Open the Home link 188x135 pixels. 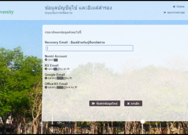tap(179, 7)
